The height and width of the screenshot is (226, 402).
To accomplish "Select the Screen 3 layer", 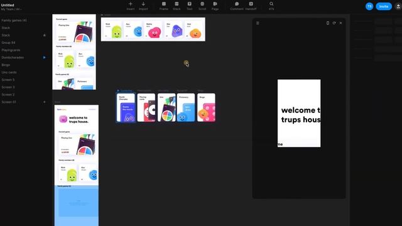I will 8,87.
